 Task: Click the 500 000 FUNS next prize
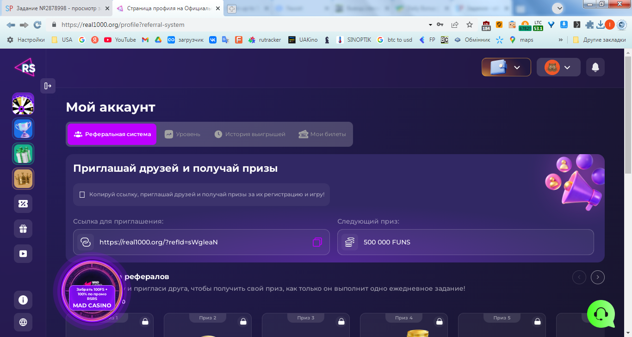pos(465,242)
